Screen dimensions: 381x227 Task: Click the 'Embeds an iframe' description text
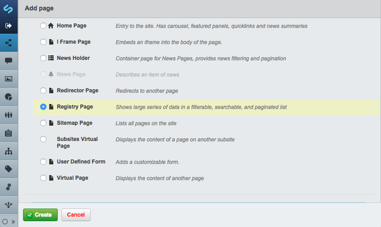(x=169, y=42)
